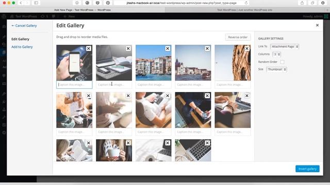Remove the person holding smartphone image
Screen dimensions: 330x185
(x=207, y=96)
